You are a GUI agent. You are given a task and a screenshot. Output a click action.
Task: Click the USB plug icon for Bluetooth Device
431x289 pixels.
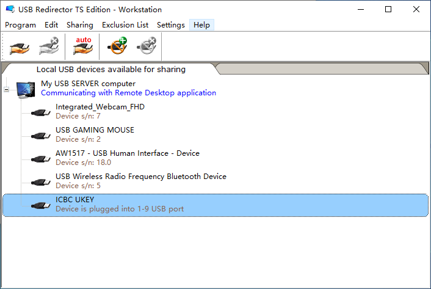41,181
